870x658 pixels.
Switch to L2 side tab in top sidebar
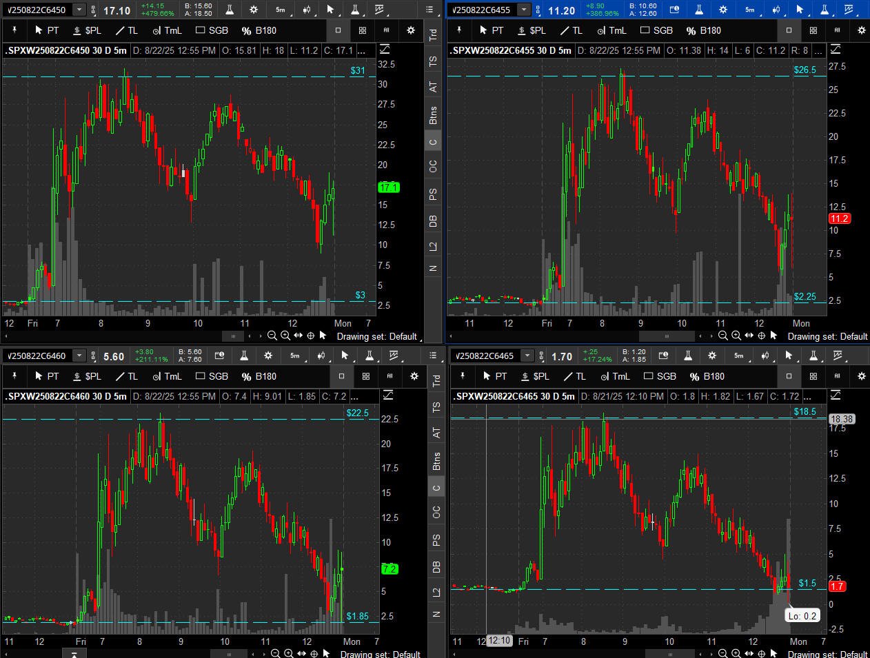[433, 246]
